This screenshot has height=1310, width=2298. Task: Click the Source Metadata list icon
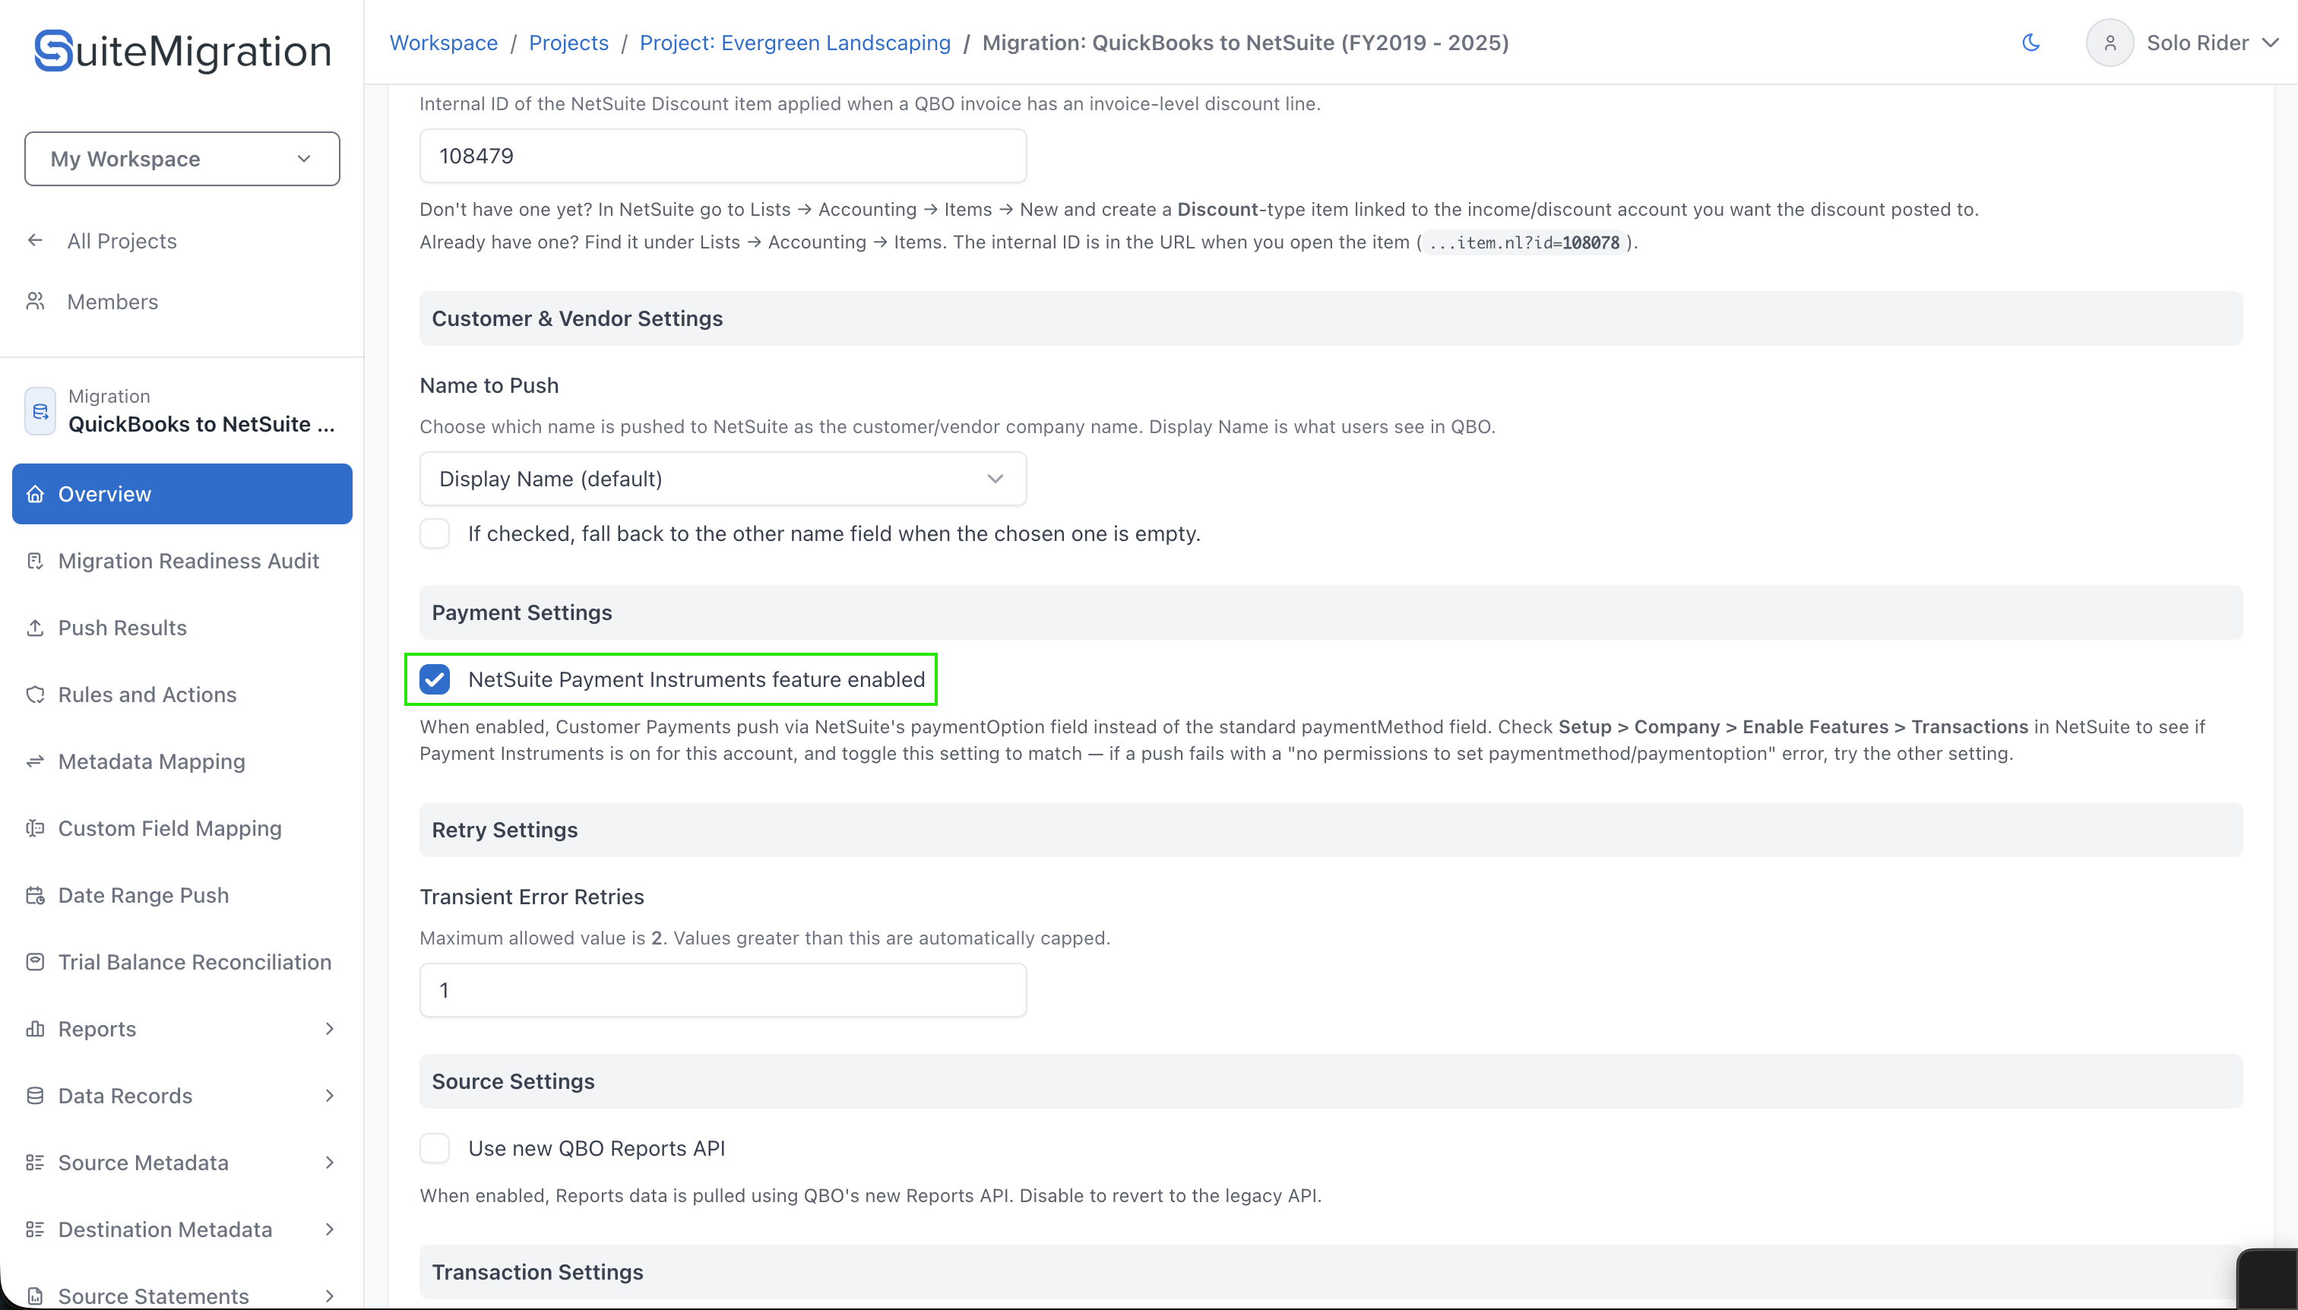click(x=35, y=1163)
